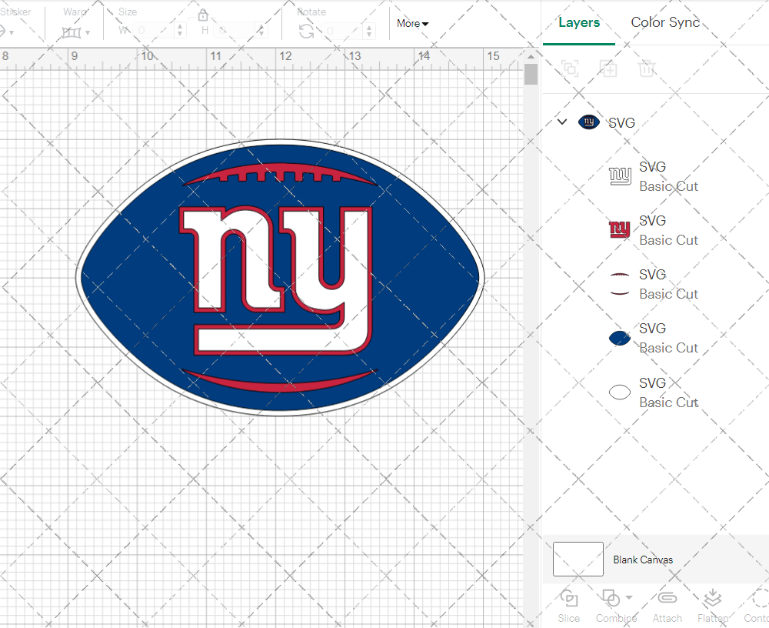Select the blue football shape layer
The width and height of the screenshot is (769, 628).
point(654,338)
